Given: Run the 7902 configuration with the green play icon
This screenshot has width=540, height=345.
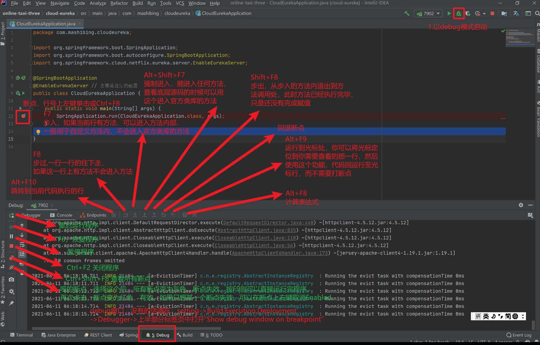Looking at the screenshot, I should (449, 14).
